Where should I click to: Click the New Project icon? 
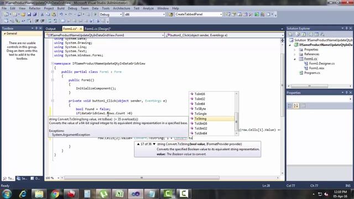(x=6, y=14)
